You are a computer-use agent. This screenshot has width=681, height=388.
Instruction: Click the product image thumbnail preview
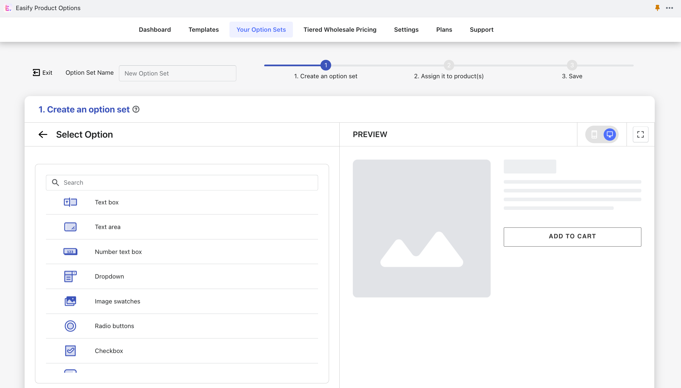pos(421,228)
